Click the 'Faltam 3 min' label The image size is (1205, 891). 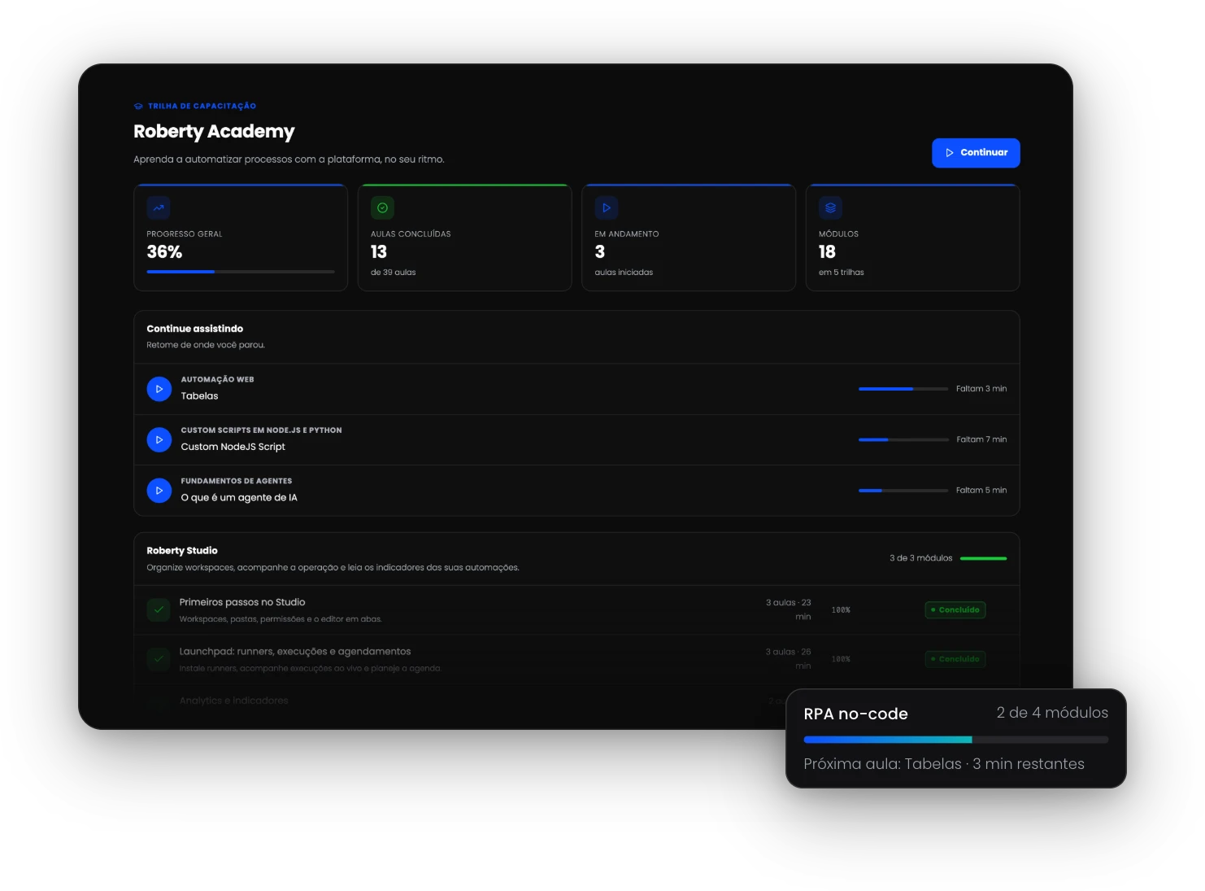(981, 389)
